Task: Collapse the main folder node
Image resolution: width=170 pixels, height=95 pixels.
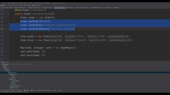Action: (x=4, y=69)
